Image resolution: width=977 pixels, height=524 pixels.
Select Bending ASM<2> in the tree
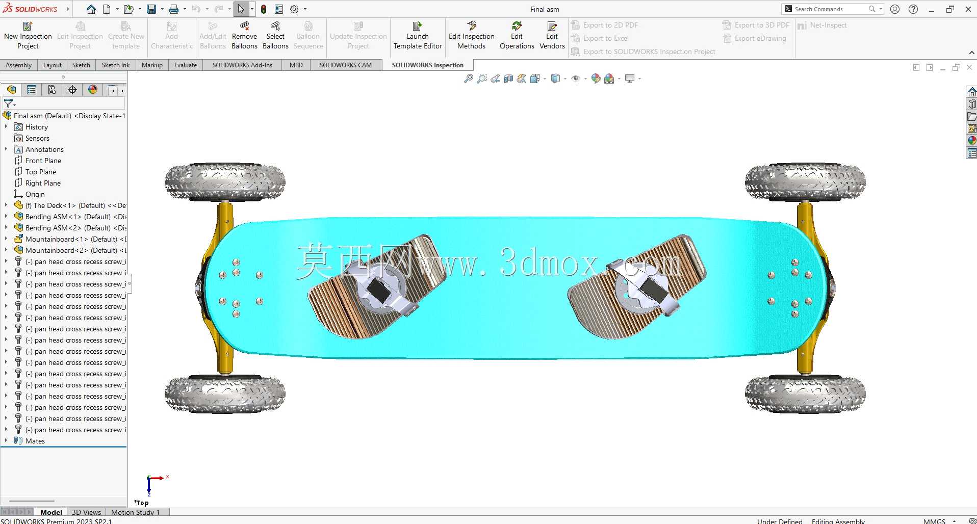point(70,228)
